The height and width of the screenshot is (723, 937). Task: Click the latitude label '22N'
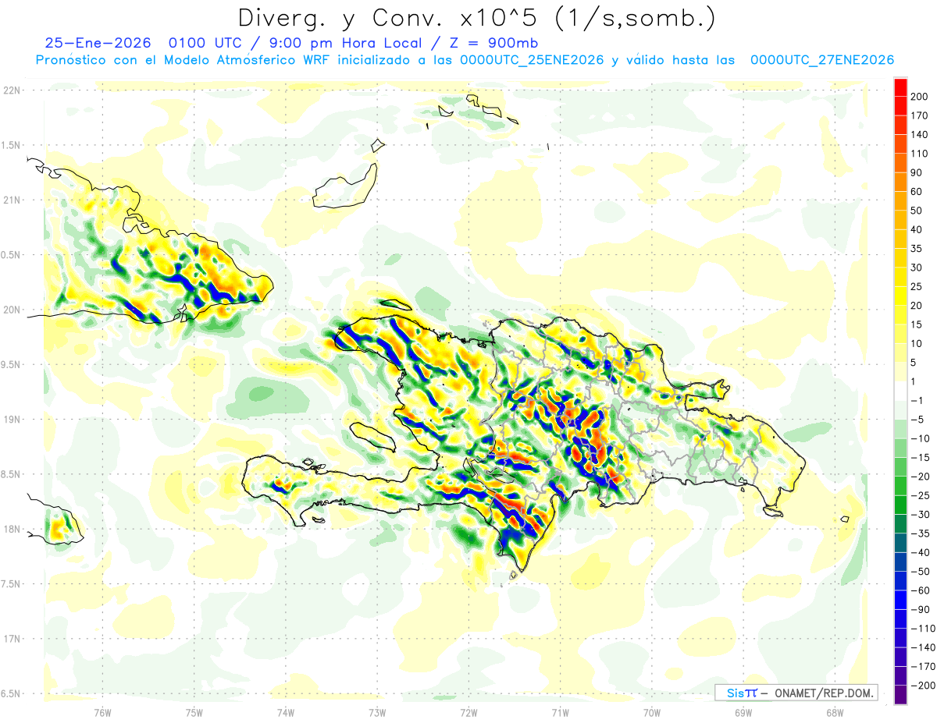11,90
